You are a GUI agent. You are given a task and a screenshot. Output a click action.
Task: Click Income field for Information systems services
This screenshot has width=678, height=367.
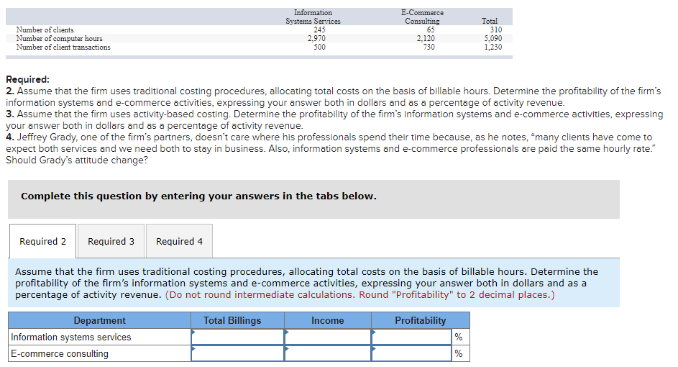click(328, 337)
